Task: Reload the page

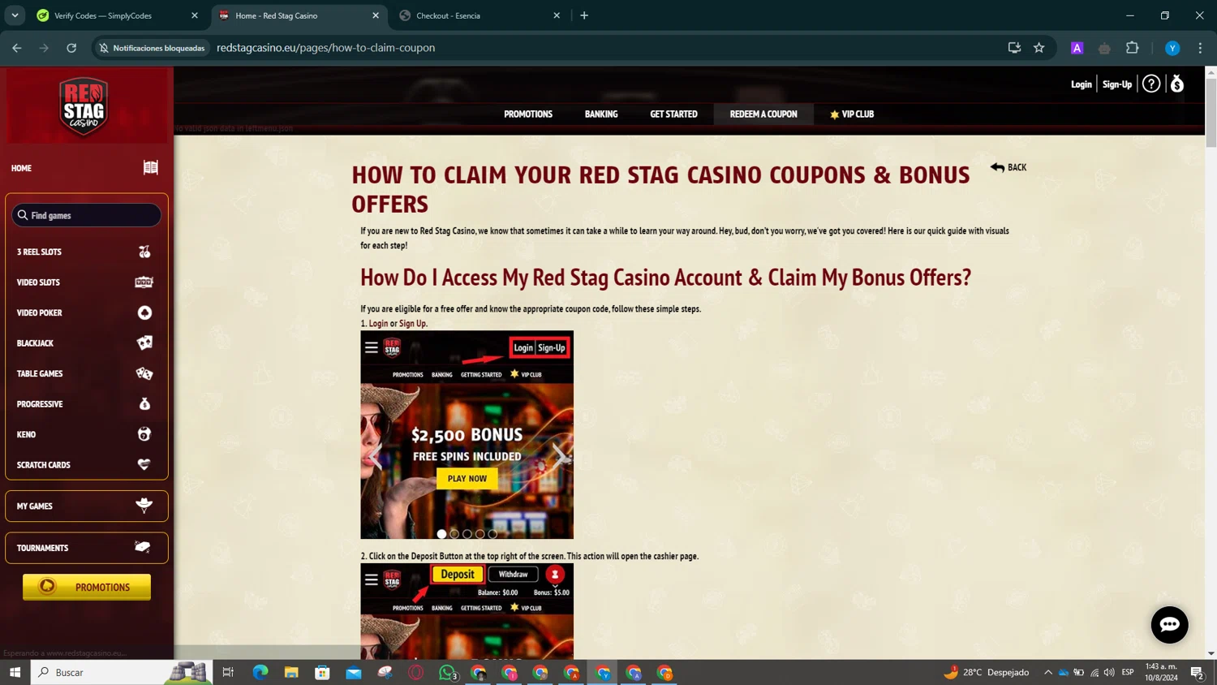Action: point(71,48)
